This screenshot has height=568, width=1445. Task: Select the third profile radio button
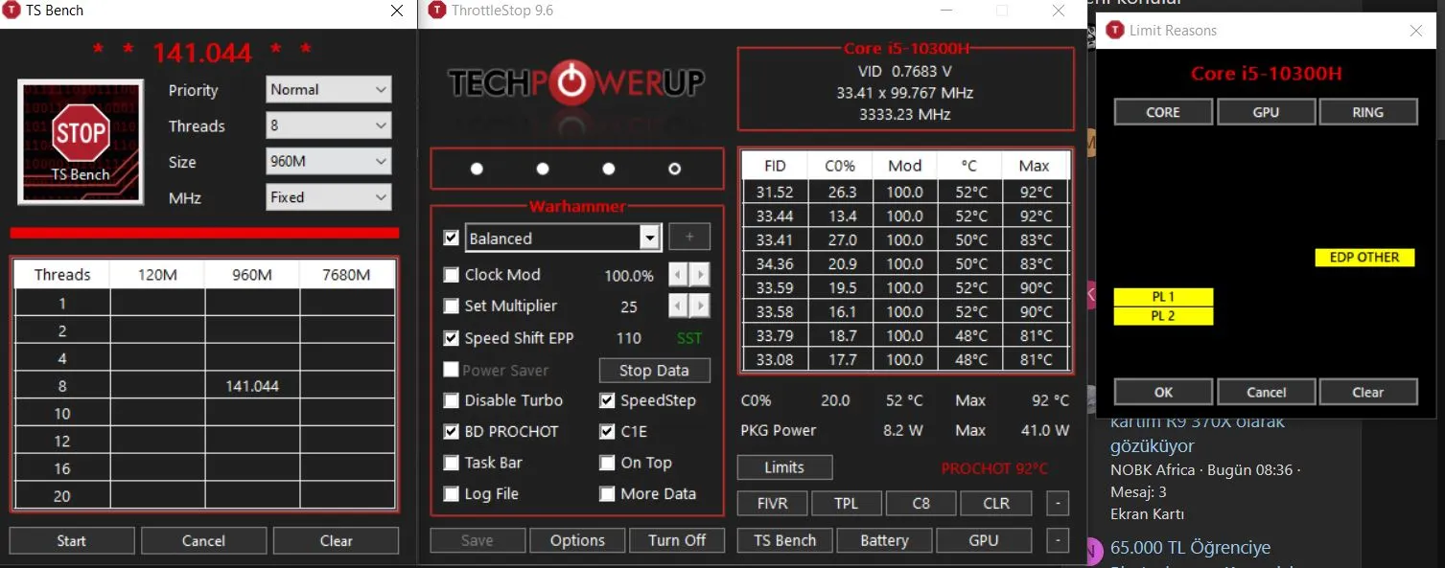point(609,169)
